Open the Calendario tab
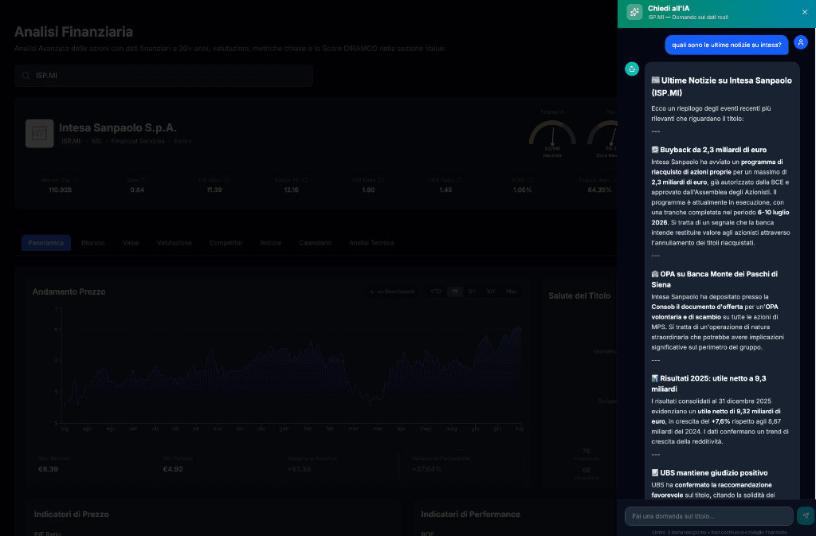816x536 pixels. (315, 243)
